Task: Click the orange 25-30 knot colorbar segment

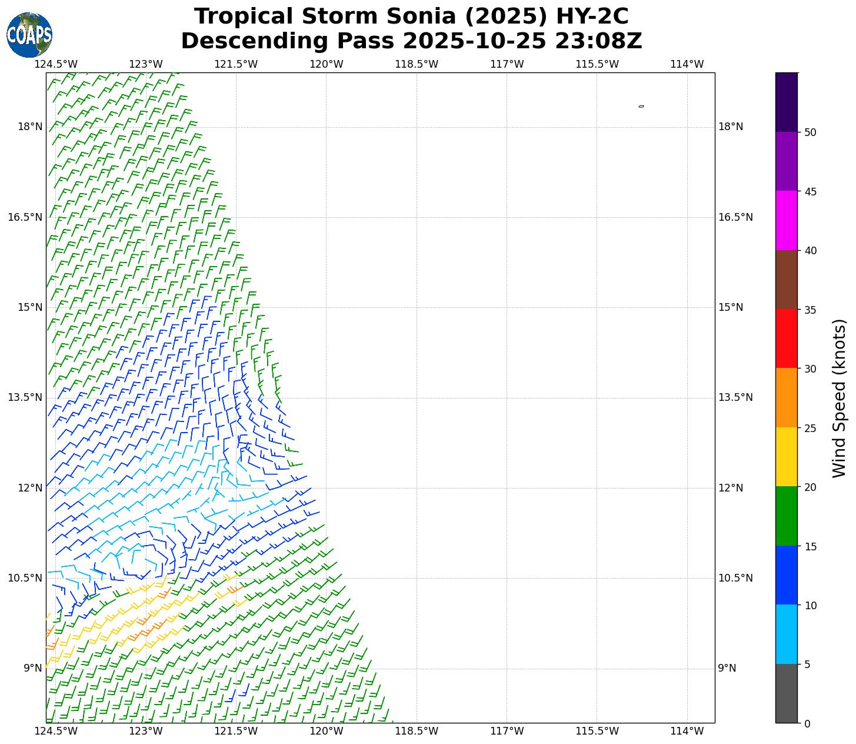Action: [787, 397]
